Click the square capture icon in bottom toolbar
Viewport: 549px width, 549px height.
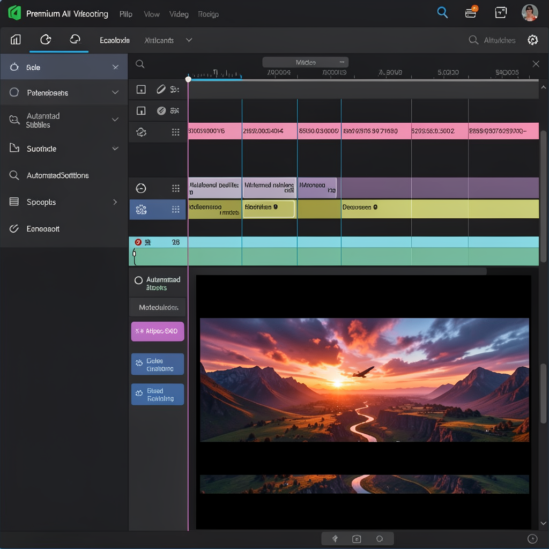point(357,538)
